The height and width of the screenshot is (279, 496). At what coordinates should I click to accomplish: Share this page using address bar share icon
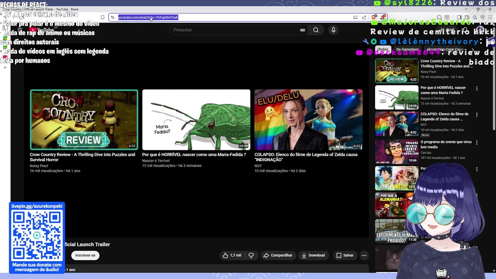coord(364,17)
